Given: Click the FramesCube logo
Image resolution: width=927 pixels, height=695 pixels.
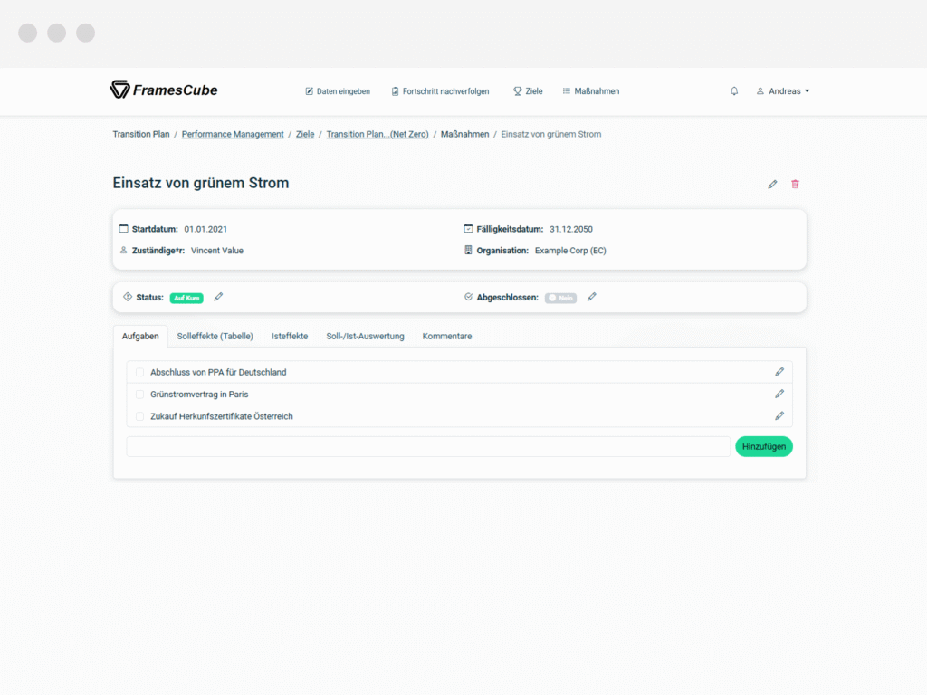Looking at the screenshot, I should [164, 90].
